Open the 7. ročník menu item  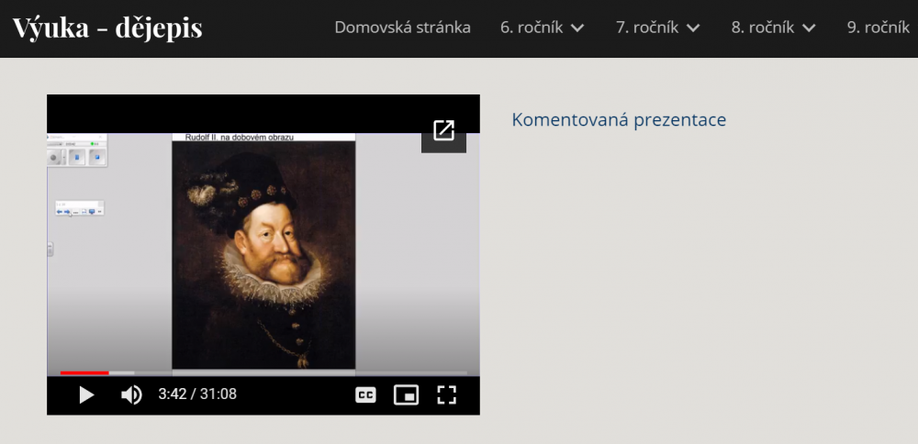click(x=647, y=27)
